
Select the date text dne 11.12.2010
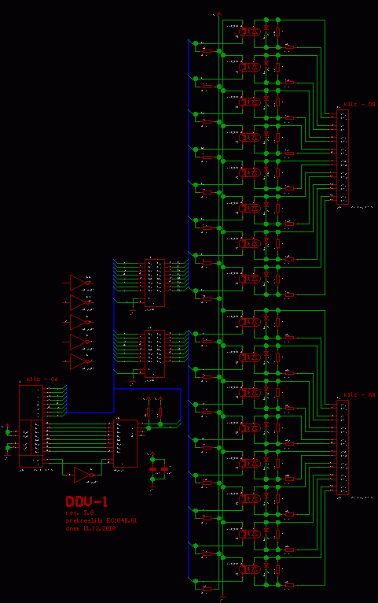pos(90,528)
